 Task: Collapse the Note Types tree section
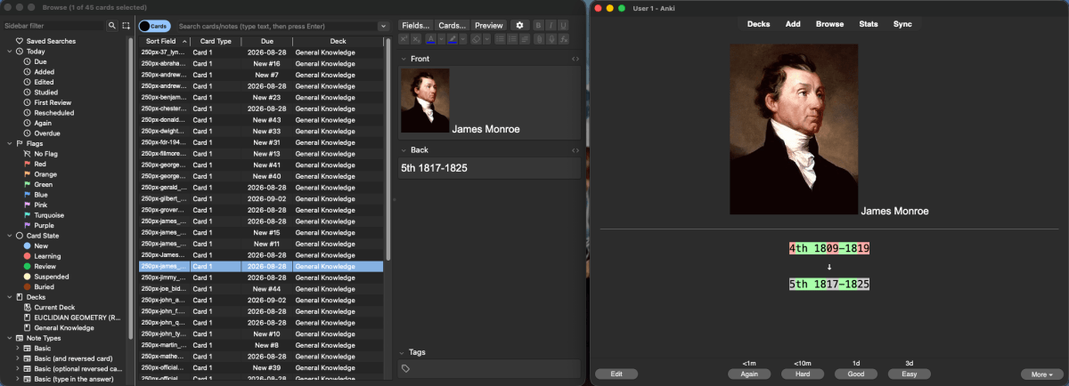tap(9, 338)
